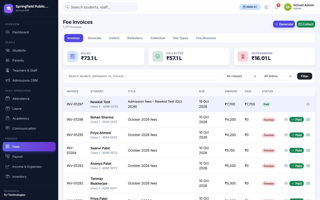This screenshot has height=200, width=320.
Task: Mark Rohan Sharma invoice as Paid
Action: pyautogui.click(x=296, y=120)
